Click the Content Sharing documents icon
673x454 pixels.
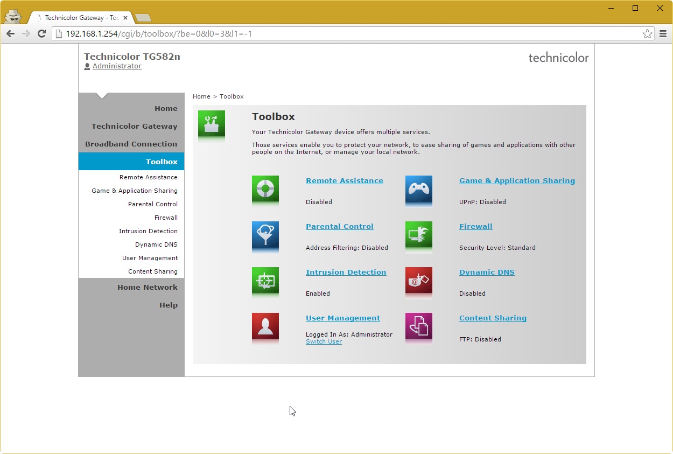[419, 326]
